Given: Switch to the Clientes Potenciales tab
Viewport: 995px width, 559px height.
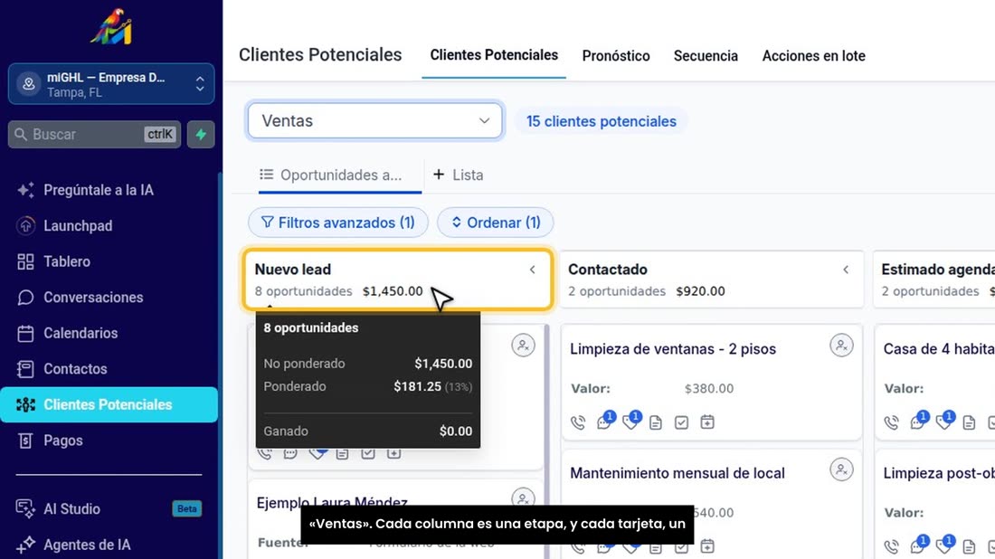Looking at the screenshot, I should [x=494, y=55].
